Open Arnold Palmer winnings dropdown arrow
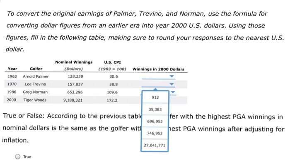The height and width of the screenshot is (160, 290). click(172, 76)
